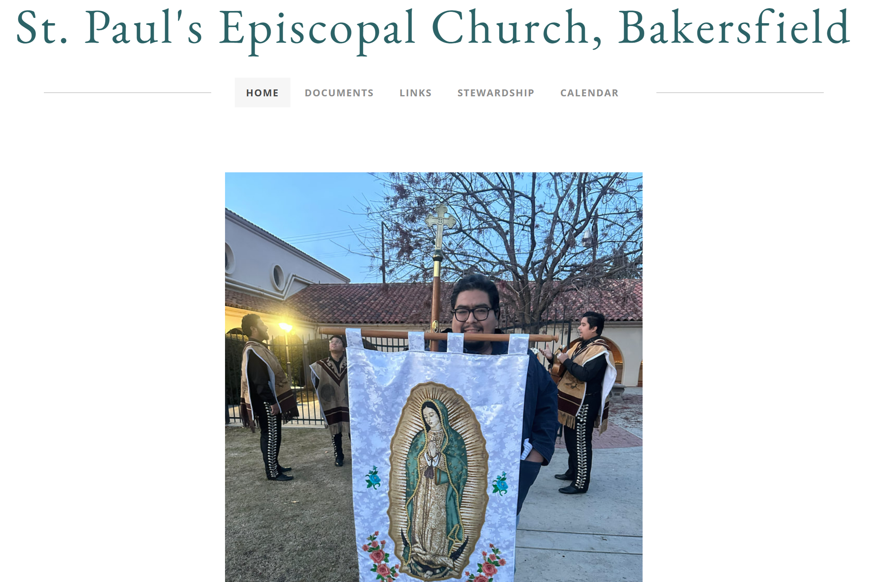This screenshot has height=582, width=879.
Task: Click the golden cross atop the pole
Action: point(440,226)
